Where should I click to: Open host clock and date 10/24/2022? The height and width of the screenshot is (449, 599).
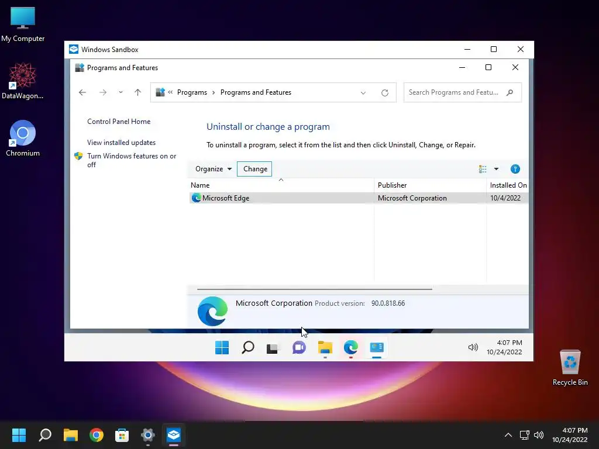click(x=570, y=435)
